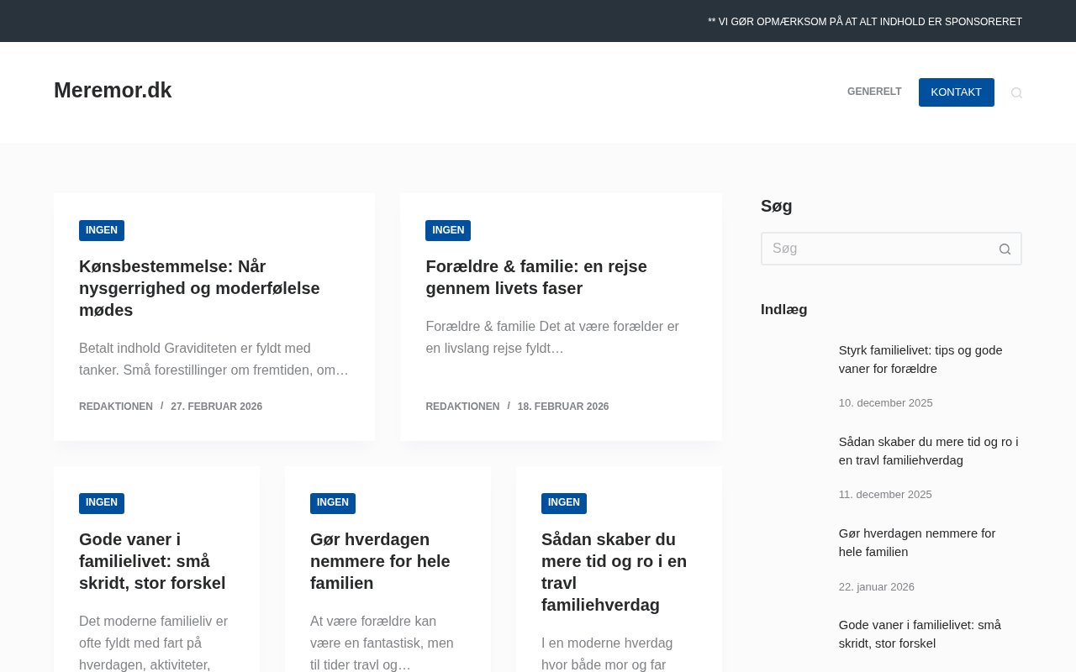Focus the Søg search input field
The width and height of the screenshot is (1076, 672).
(874, 249)
